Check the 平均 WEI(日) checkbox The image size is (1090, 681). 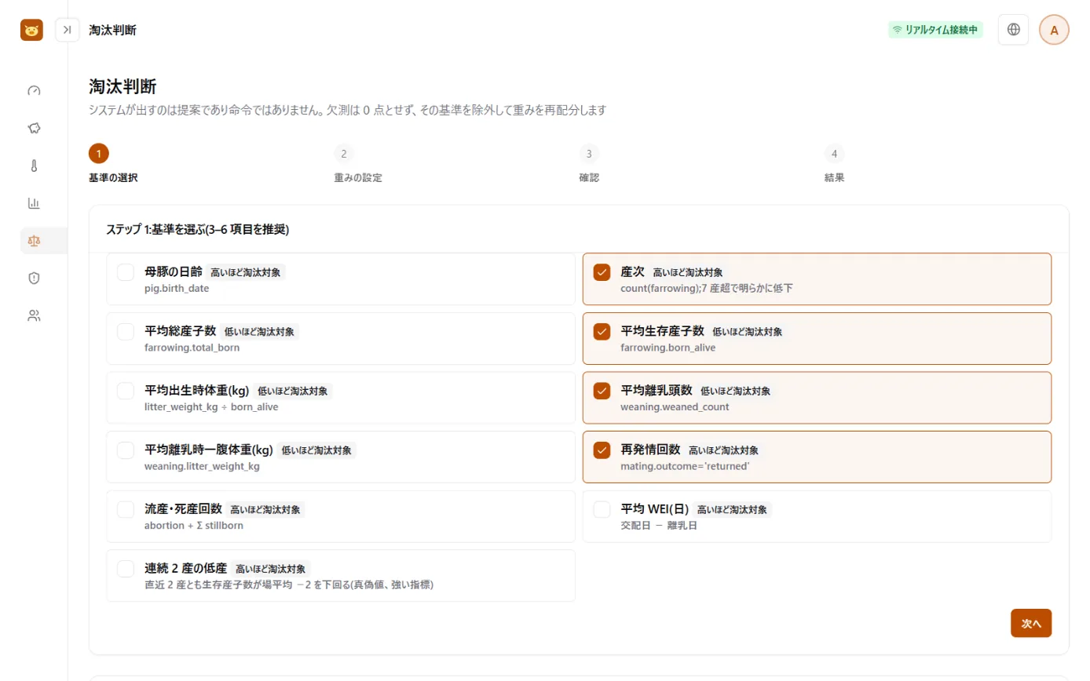pyautogui.click(x=602, y=509)
